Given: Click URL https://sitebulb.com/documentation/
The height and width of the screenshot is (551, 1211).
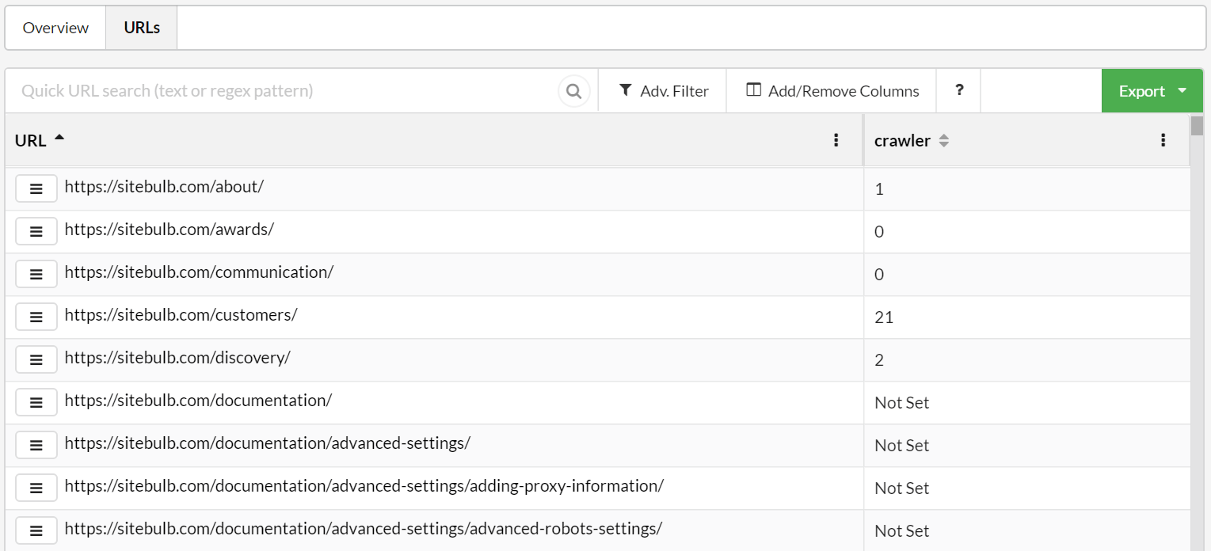Looking at the screenshot, I should pyautogui.click(x=198, y=401).
